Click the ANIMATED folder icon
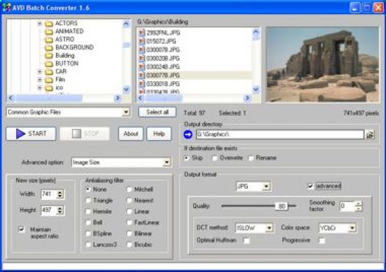The width and height of the screenshot is (386, 272). tap(49, 32)
